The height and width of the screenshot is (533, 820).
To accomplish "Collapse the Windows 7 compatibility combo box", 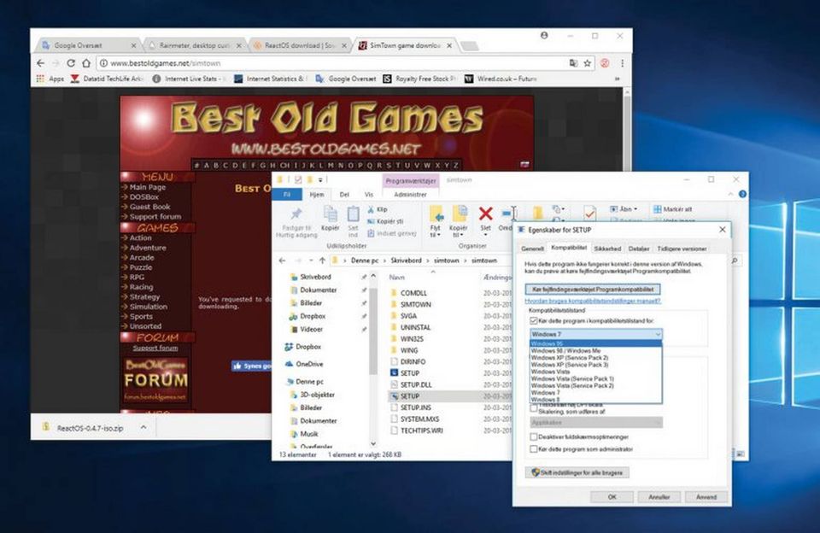I will (x=656, y=333).
